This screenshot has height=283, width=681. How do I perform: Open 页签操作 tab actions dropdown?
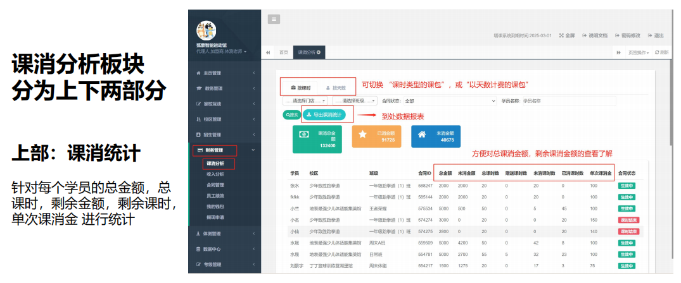(638, 52)
